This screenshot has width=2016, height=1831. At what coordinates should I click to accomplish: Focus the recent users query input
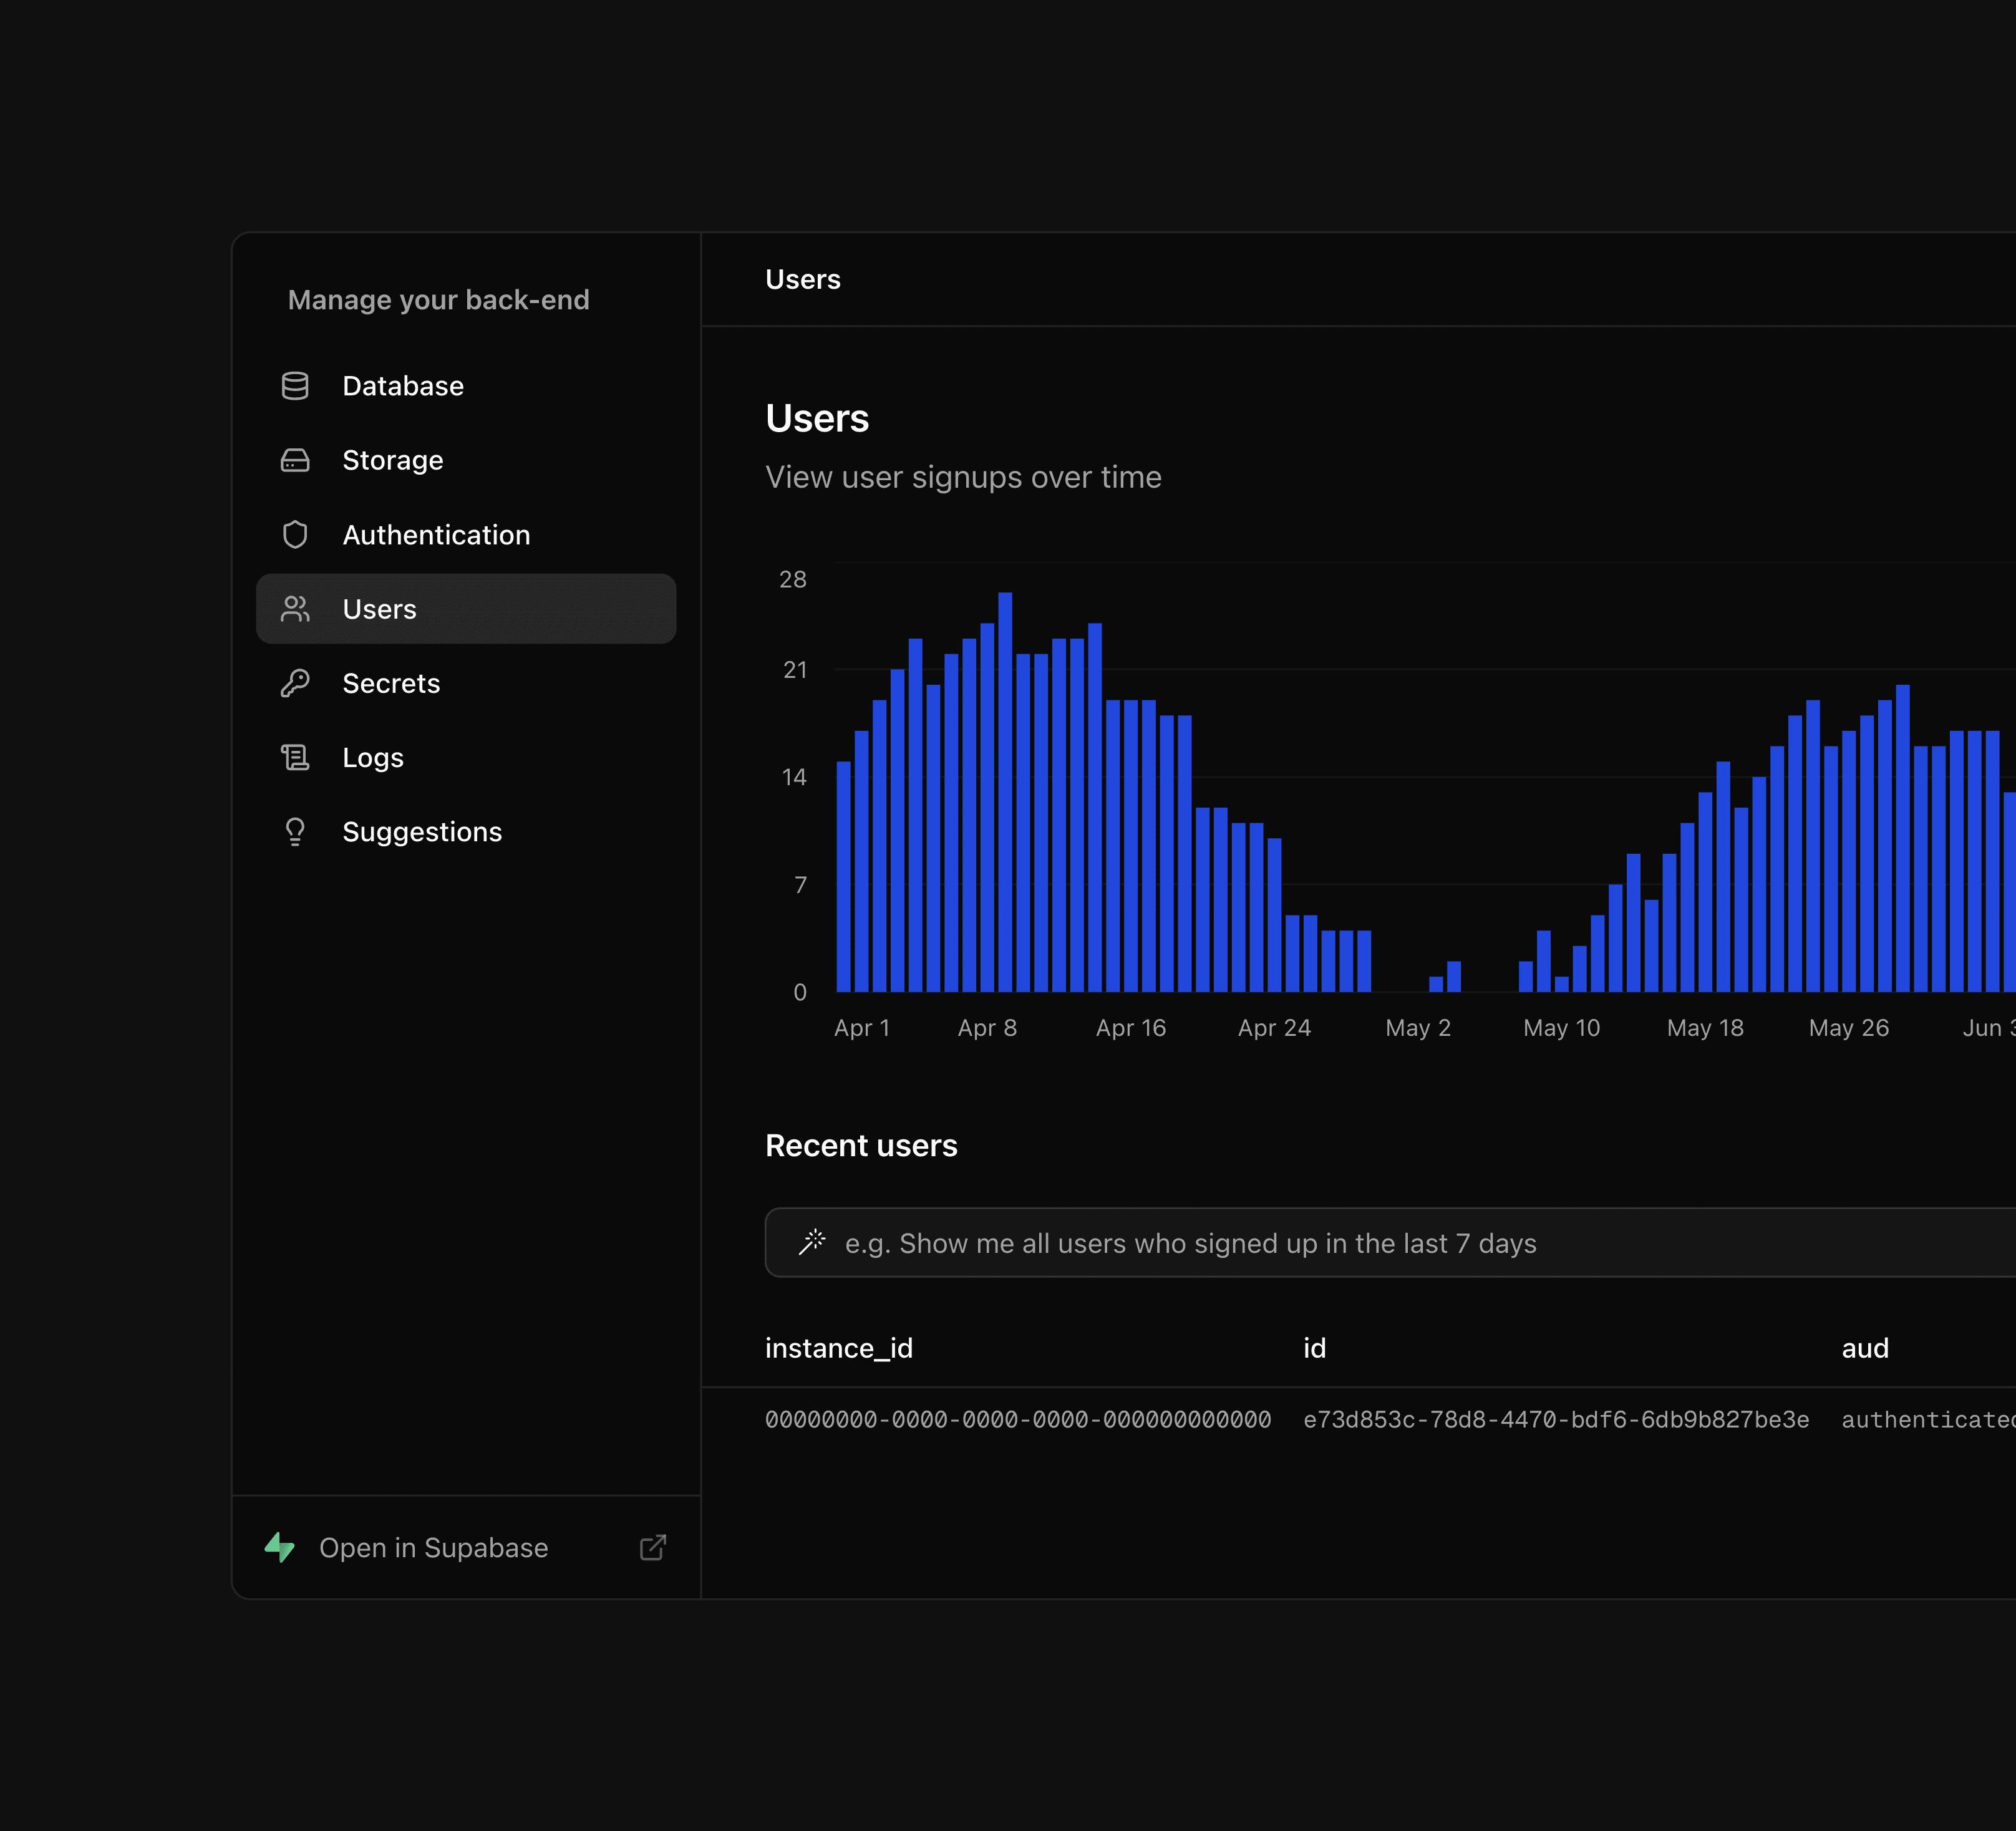1390,1242
